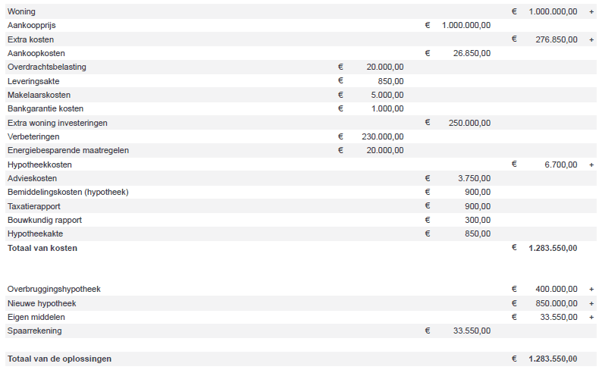Click the plus sign on Woning row
The image size is (602, 373).
coord(591,12)
